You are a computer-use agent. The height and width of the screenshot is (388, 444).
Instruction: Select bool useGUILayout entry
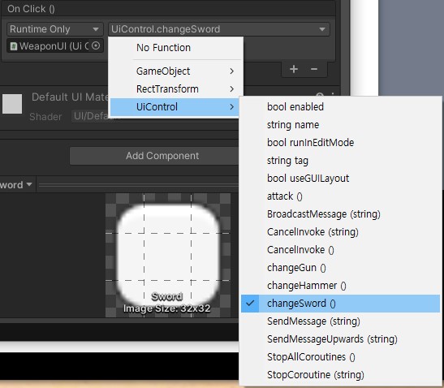340,179
